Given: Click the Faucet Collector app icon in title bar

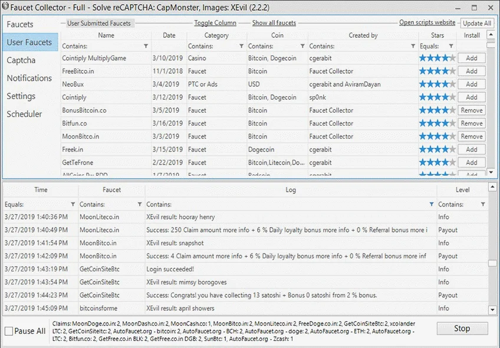Looking at the screenshot, I should [5, 6].
